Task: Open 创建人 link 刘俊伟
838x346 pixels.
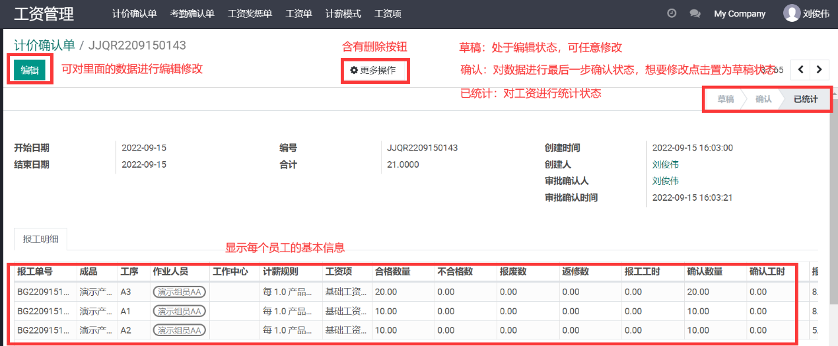Action: pyautogui.click(x=665, y=164)
